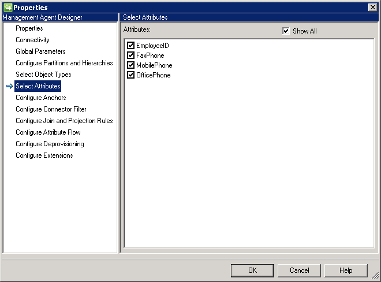381x282 pixels.
Task: Open the Configure Attribute Flow page
Action: 48,132
